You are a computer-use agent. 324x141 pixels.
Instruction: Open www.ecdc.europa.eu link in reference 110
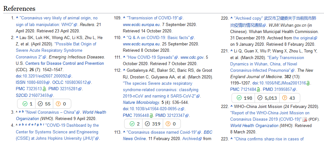point(141,44)
